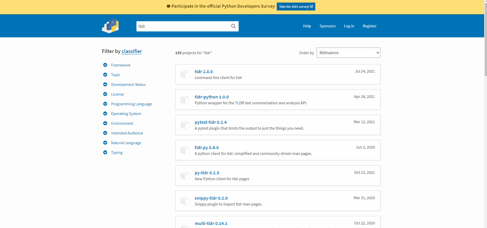
Task: Click the tldr 2.0.0 package cube icon
Action: pos(185,74)
